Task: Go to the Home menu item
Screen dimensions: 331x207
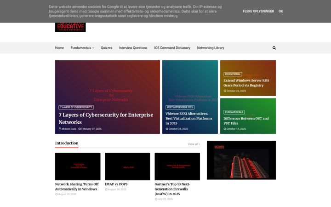Action: [59, 48]
